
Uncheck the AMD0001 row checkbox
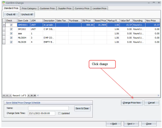coord(11,25)
